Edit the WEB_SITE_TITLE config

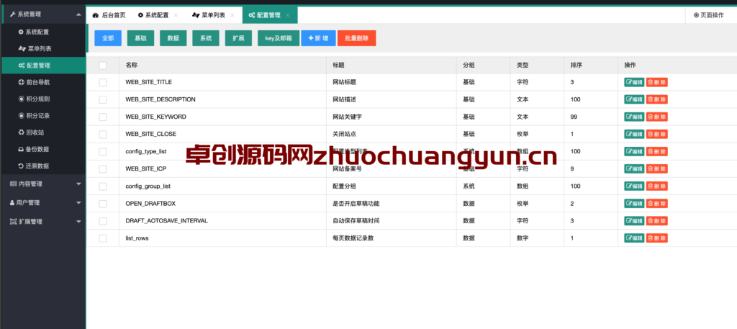click(634, 82)
